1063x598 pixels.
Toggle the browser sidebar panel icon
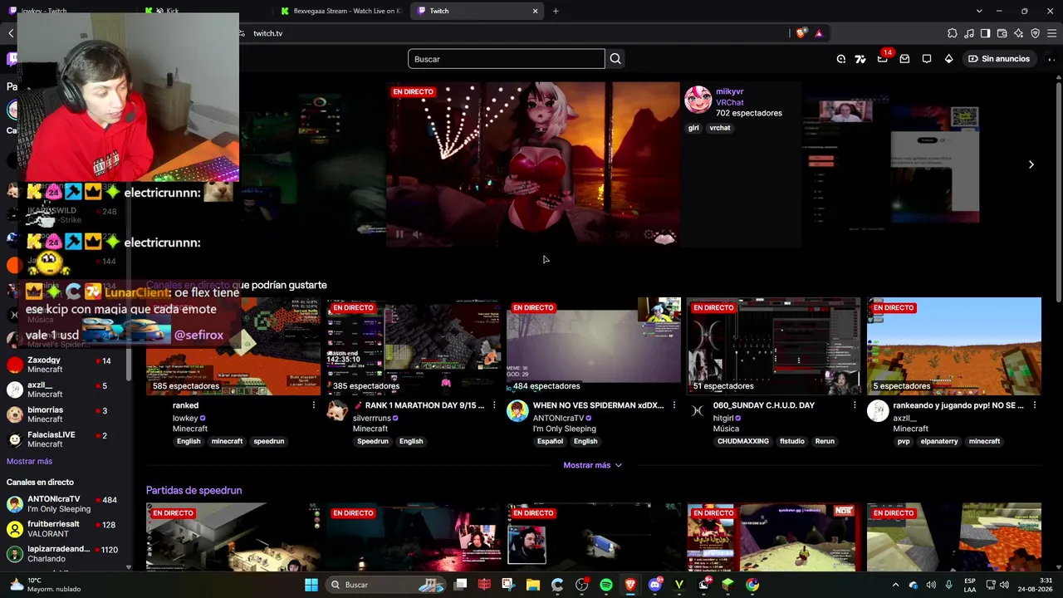point(986,33)
